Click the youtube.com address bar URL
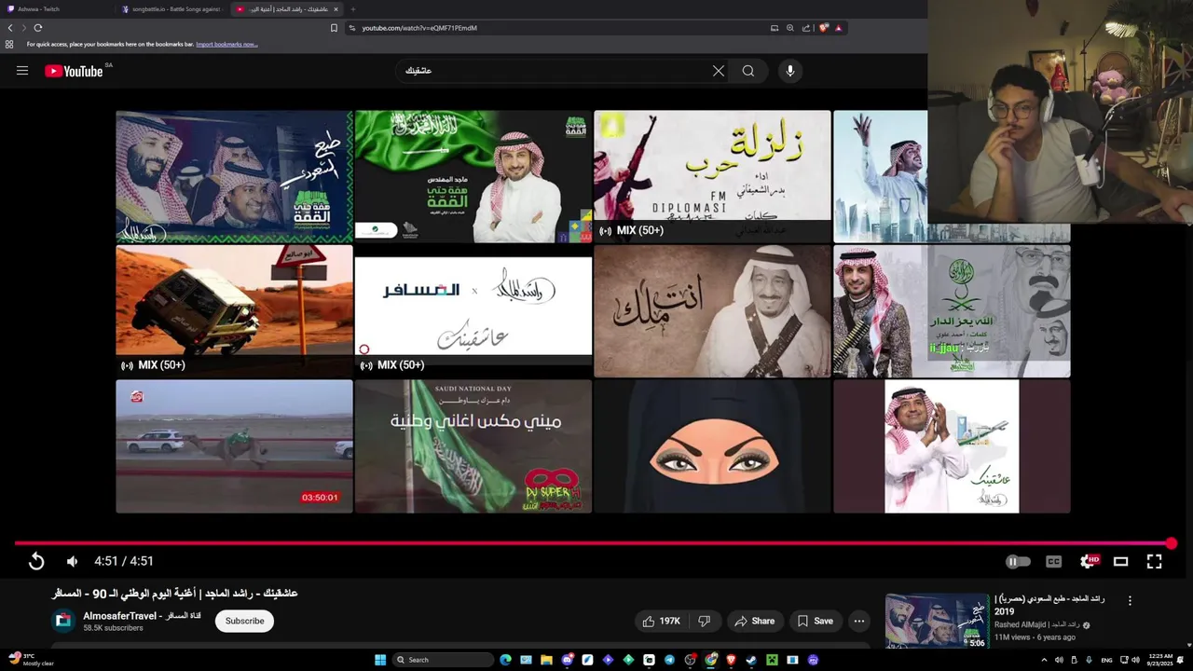The image size is (1193, 671). click(419, 28)
